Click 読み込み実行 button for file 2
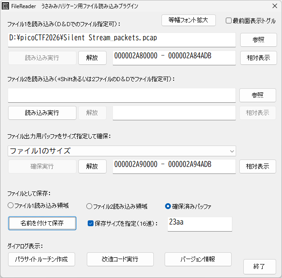Viewport: 282px width, 278px height. pos(42,113)
